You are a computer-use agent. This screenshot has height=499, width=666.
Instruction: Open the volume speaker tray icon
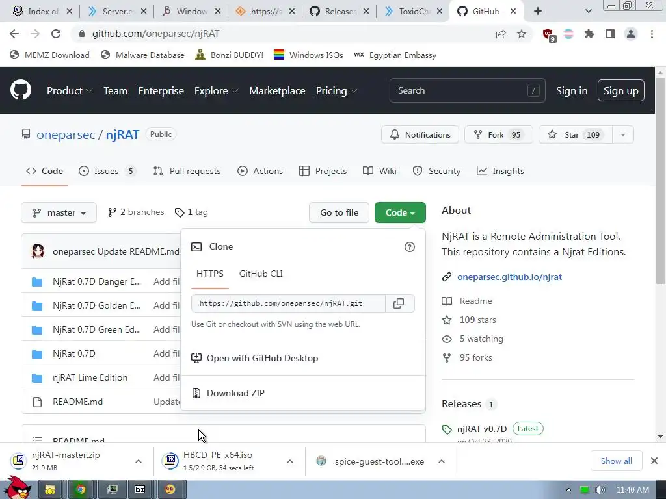click(600, 490)
